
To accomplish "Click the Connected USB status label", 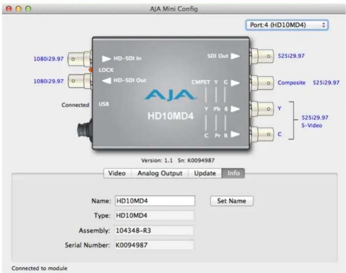I will [x=76, y=105].
